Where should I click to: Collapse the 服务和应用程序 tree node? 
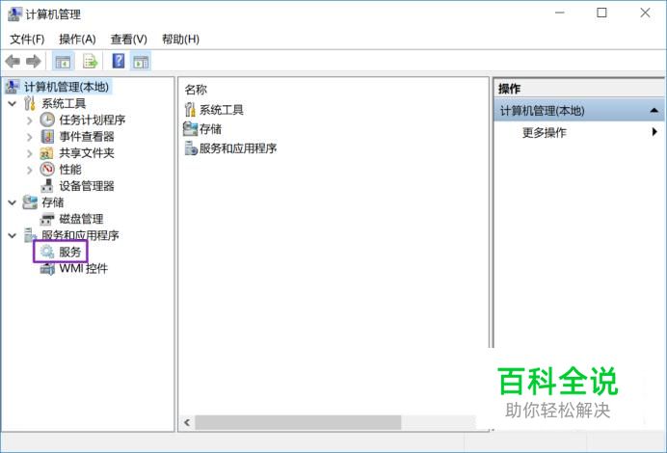[x=12, y=235]
